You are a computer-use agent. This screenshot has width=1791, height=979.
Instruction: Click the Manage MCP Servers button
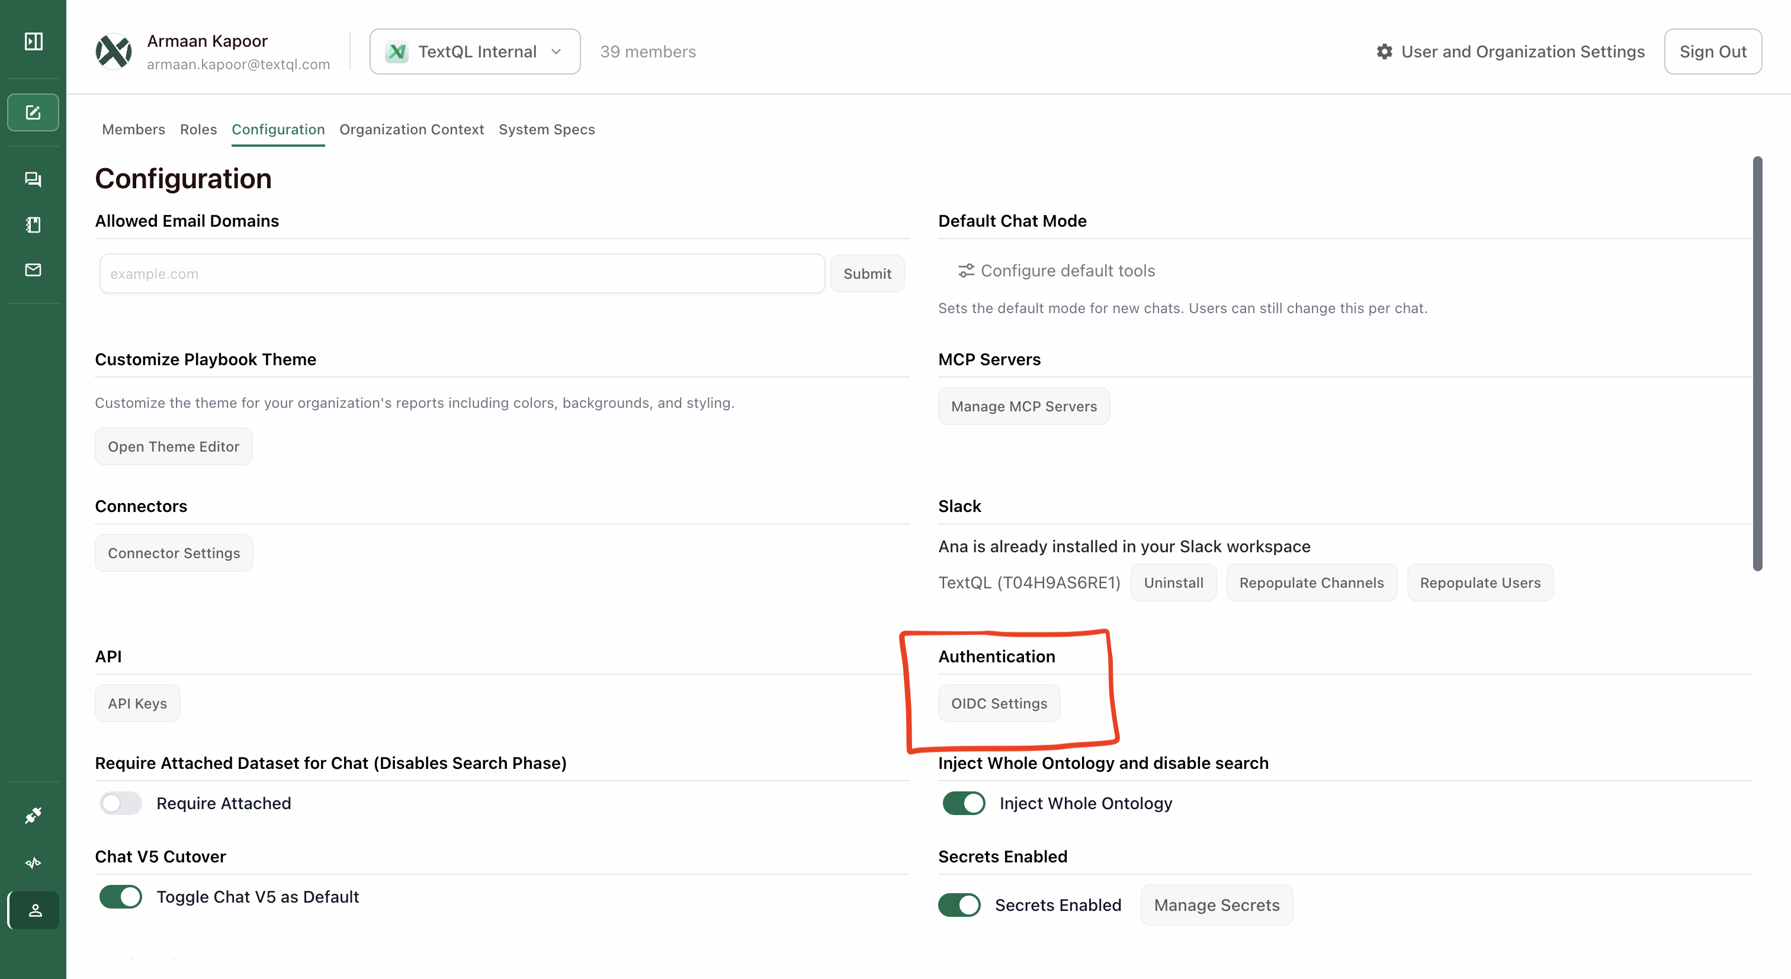pyautogui.click(x=1023, y=407)
